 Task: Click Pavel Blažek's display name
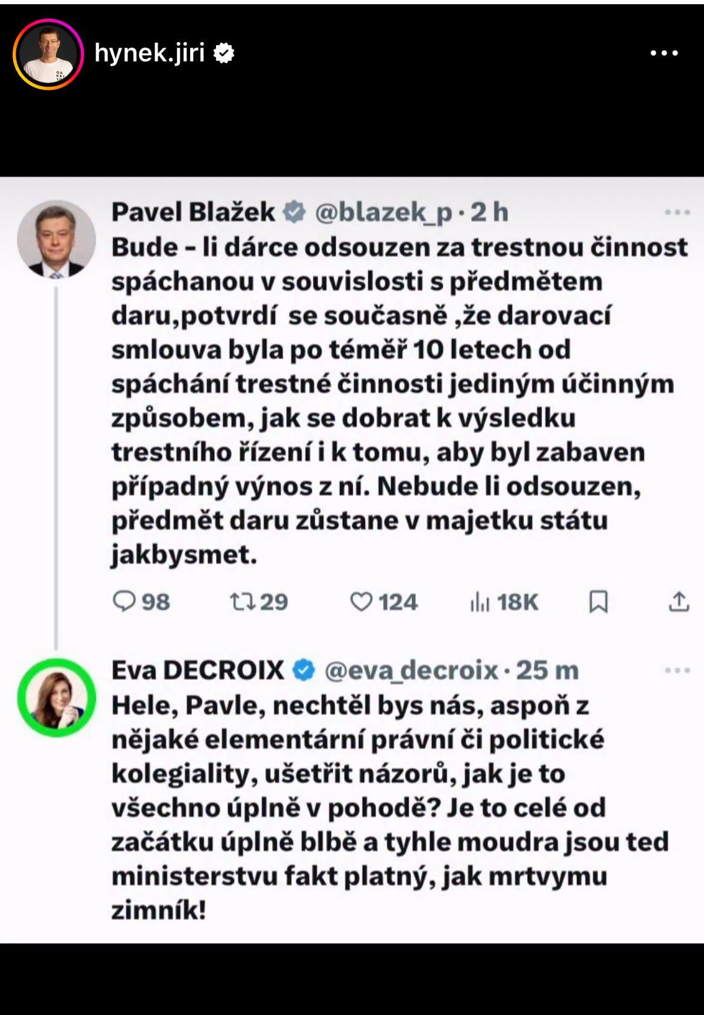pos(193,212)
